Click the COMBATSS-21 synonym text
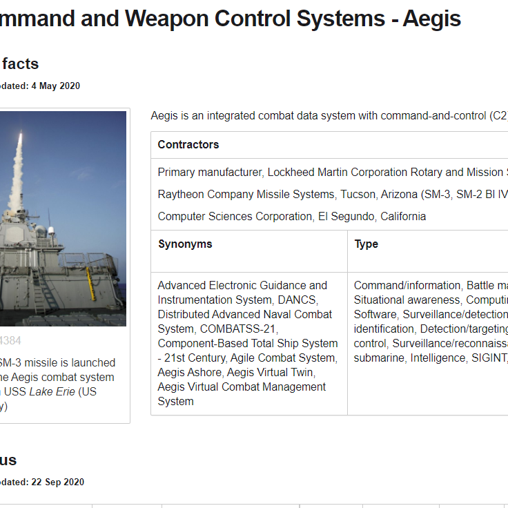508x508 pixels. point(237,329)
